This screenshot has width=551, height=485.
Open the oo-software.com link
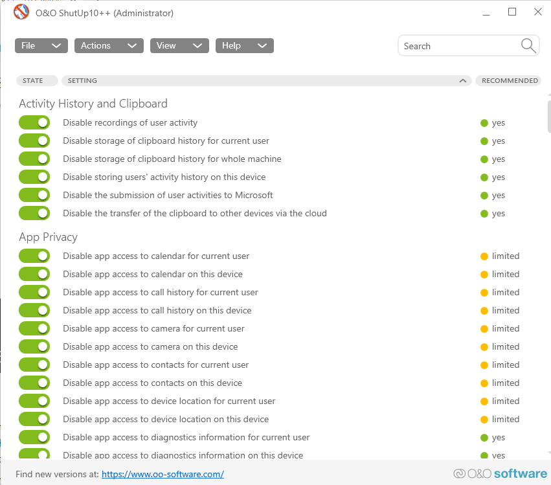[163, 474]
